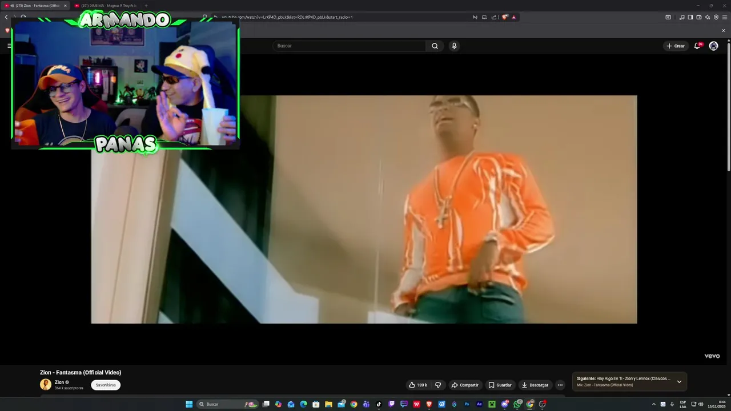Open TikTok from the taskbar

(379, 404)
